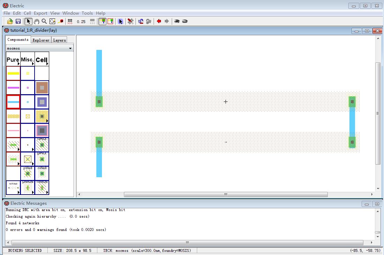The image size is (384, 255).
Task: Open the Help menu
Action: (x=101, y=13)
